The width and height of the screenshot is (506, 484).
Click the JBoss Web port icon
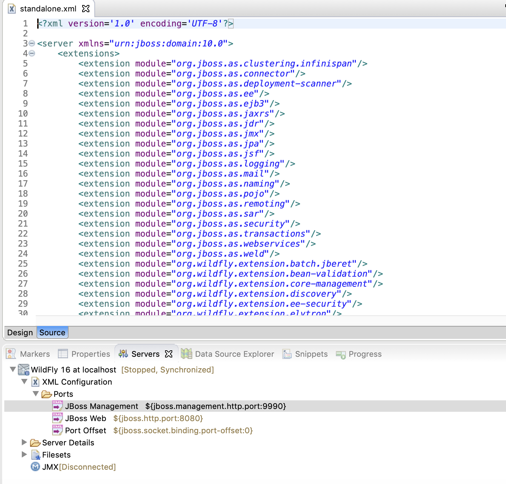pos(57,418)
